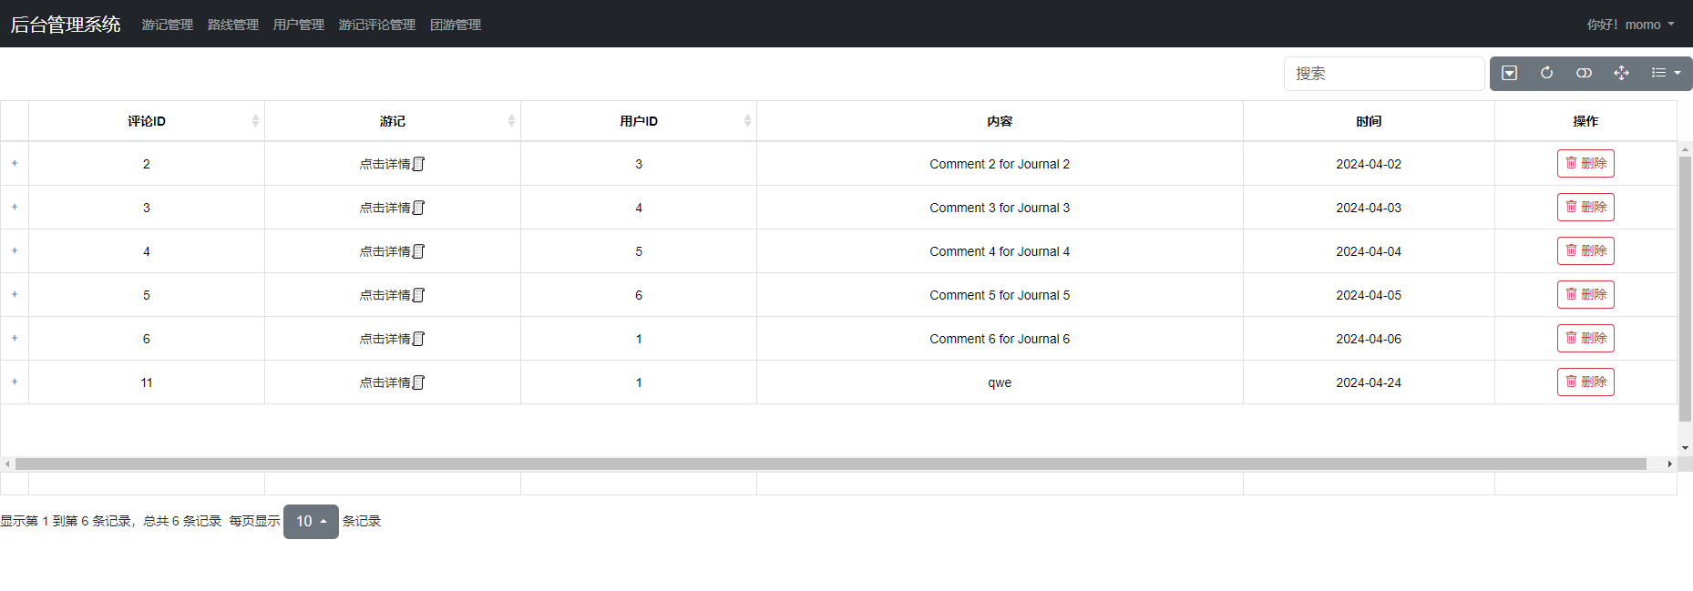Sort table by 用户ID column
The width and height of the screenshot is (1693, 591).
[x=639, y=121]
